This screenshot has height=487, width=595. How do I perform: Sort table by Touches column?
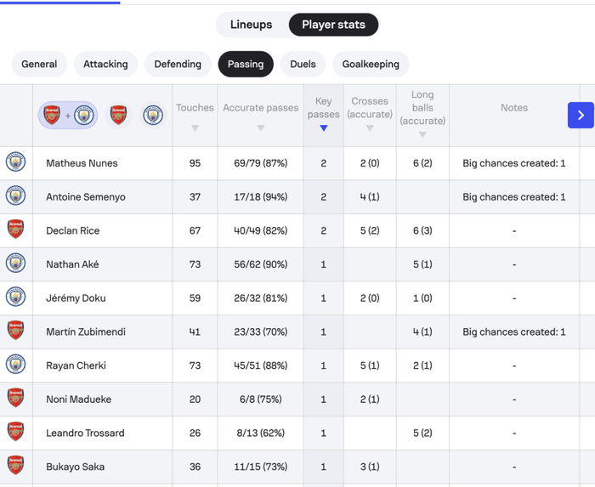[195, 116]
